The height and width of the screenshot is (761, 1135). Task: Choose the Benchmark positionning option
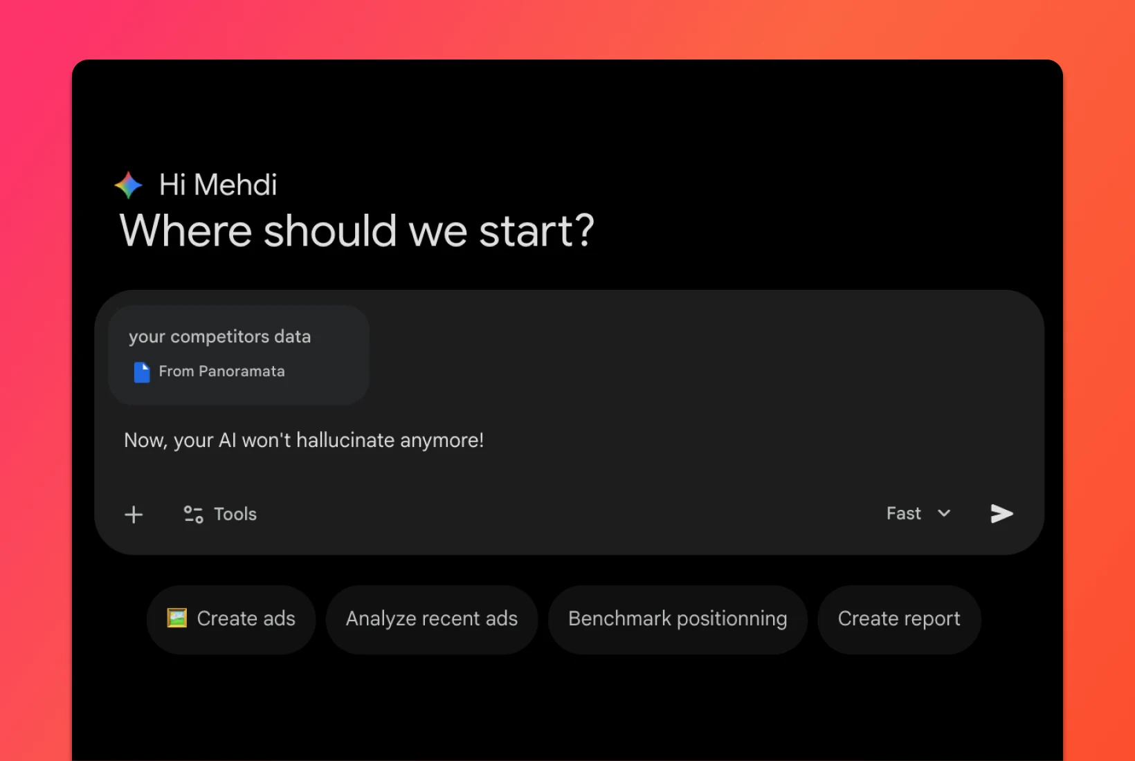(677, 618)
